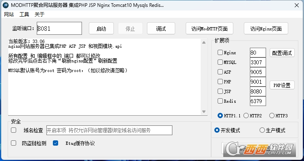Click log scrollbar up arrow
The image size is (304, 161).
tap(204, 42)
